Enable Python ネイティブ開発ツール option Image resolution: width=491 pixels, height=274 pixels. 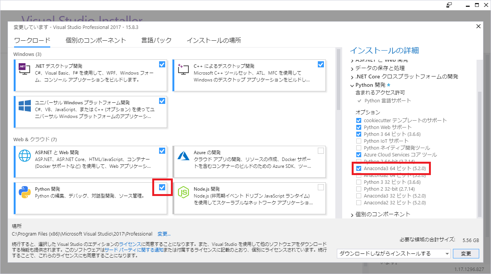pyautogui.click(x=359, y=148)
